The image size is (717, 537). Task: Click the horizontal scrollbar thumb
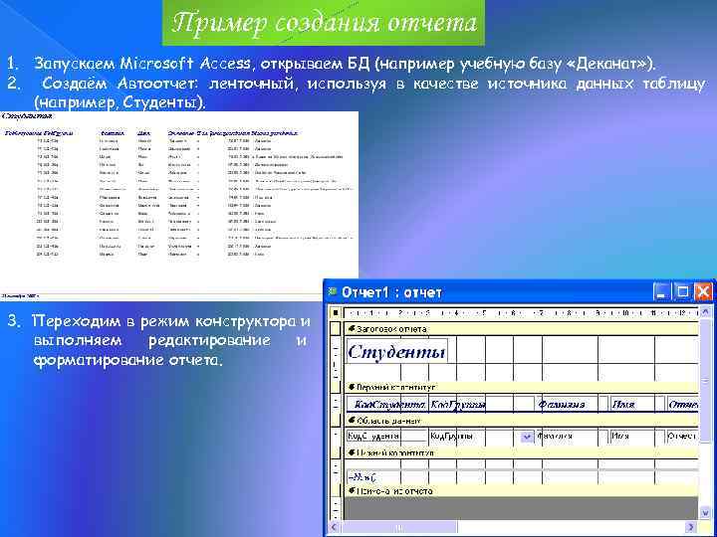(x=398, y=527)
